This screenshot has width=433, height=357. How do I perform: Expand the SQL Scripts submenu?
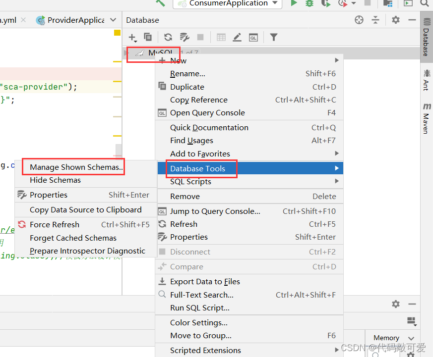coord(337,181)
